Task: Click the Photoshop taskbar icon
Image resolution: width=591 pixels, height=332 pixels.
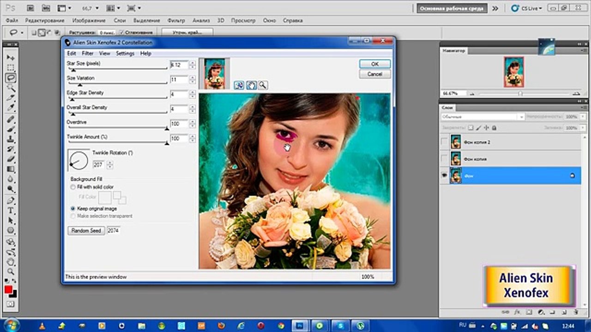Action: [300, 325]
